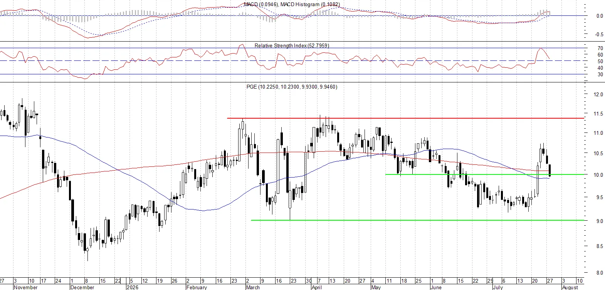605x290 pixels.
Task: Select the 10.0 price axis label
Action: [598, 175]
